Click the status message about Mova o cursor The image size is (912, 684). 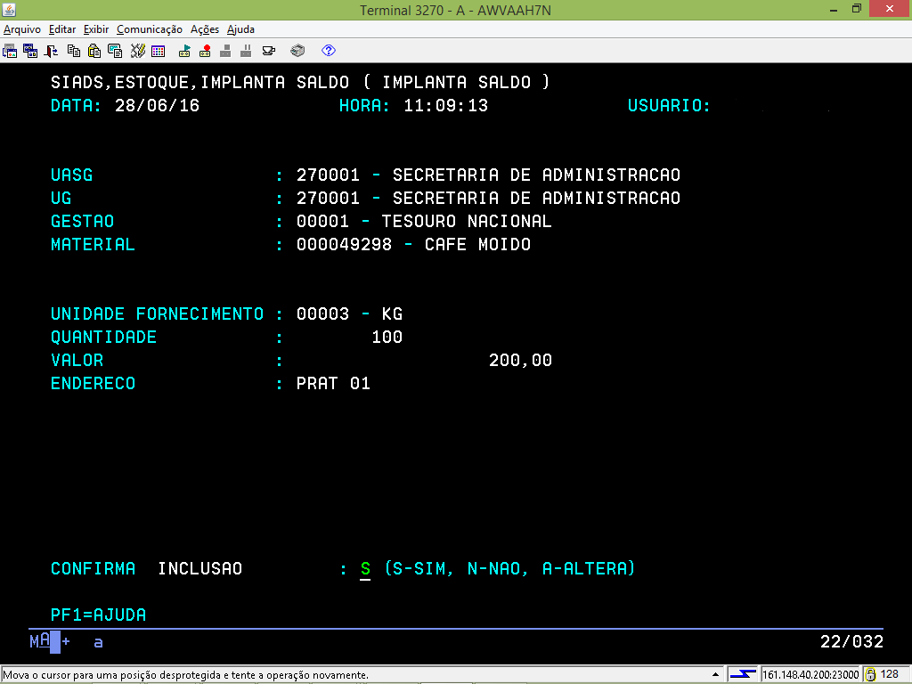pos(185,675)
